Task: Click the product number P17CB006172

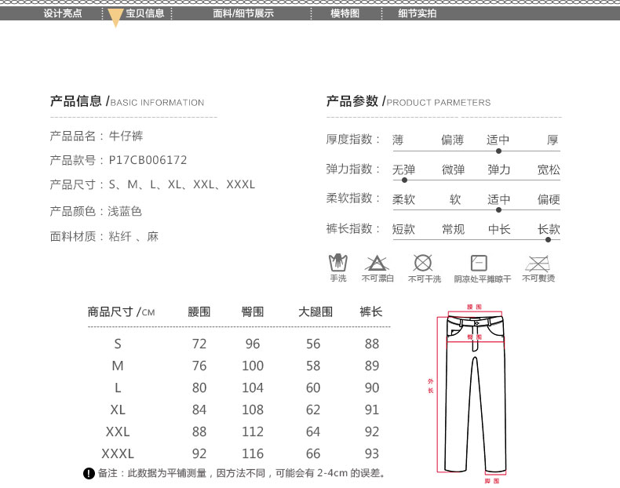Action: pos(148,160)
